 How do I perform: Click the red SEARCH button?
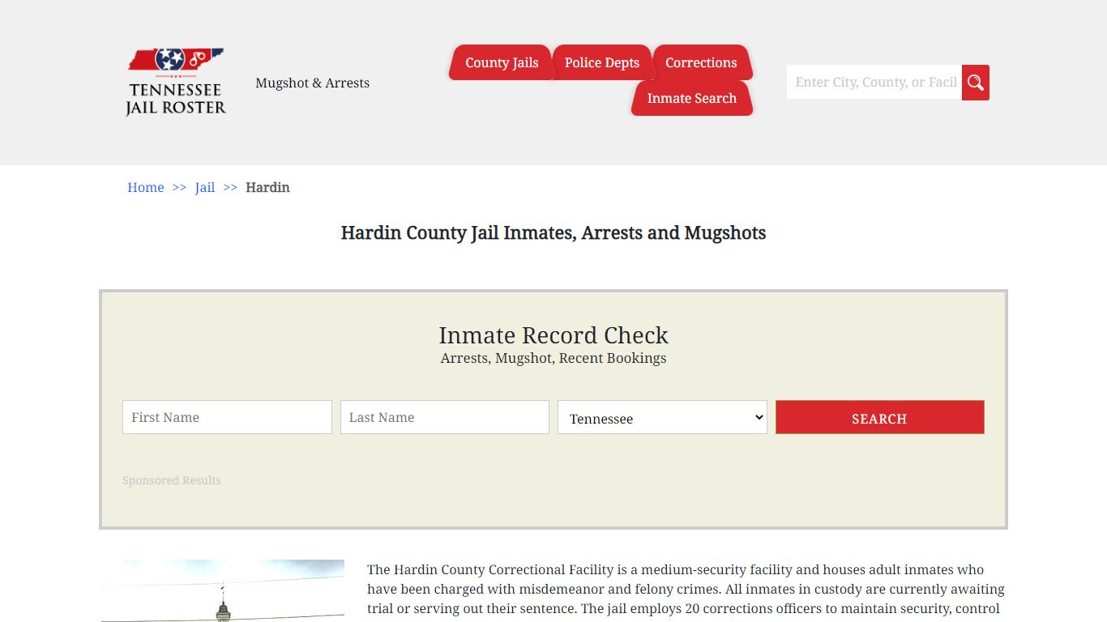(x=880, y=417)
